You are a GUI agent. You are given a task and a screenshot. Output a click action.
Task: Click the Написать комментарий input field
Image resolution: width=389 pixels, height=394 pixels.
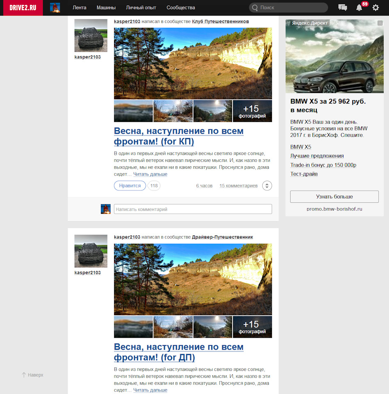tap(192, 209)
